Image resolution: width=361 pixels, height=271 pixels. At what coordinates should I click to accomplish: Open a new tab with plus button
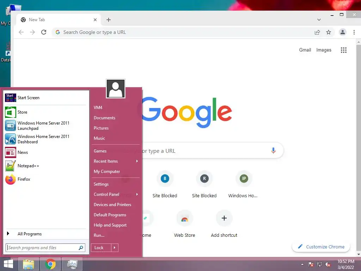coord(109,20)
